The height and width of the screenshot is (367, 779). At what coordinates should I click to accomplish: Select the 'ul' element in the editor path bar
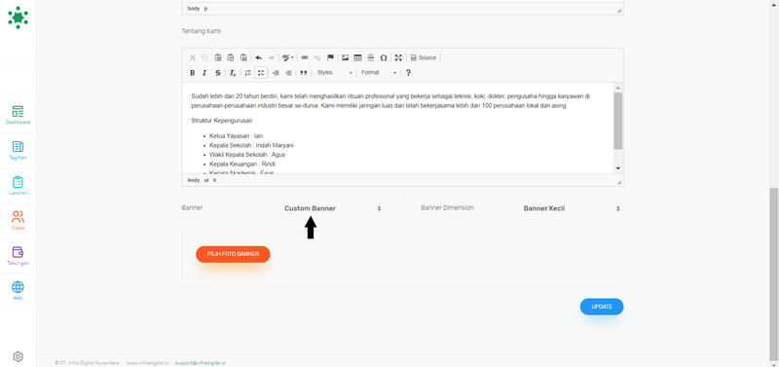tap(206, 180)
